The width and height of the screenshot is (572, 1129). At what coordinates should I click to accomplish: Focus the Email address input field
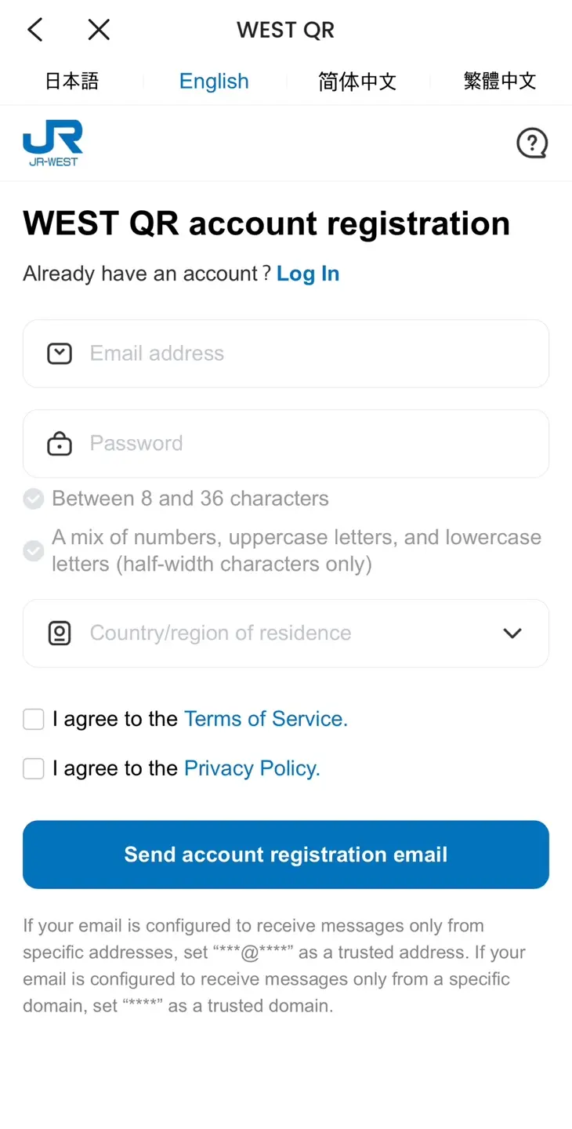click(286, 354)
